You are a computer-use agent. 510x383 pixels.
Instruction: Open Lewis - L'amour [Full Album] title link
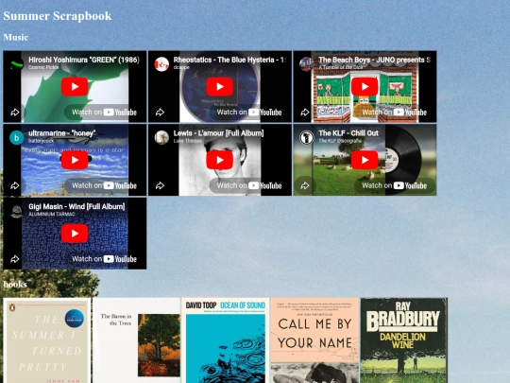pos(218,133)
